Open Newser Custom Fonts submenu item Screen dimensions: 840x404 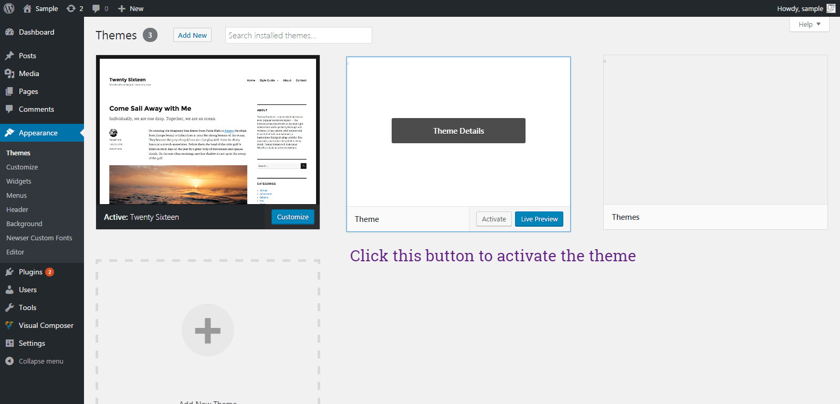pyautogui.click(x=39, y=238)
